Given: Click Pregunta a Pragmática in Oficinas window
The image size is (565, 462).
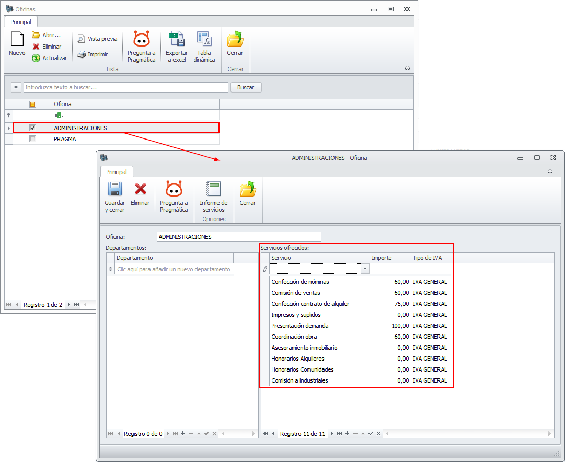Looking at the screenshot, I should coord(141,47).
